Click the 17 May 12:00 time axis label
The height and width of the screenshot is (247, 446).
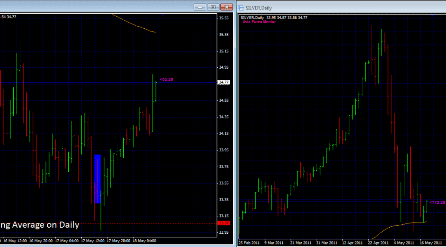(x=92, y=241)
